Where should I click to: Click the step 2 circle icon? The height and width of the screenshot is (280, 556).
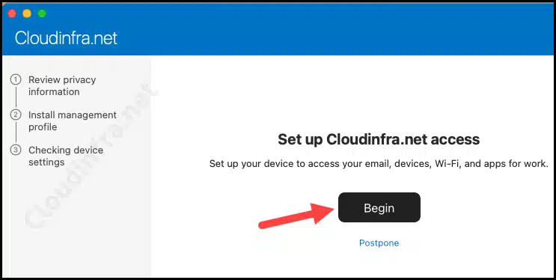[16, 115]
